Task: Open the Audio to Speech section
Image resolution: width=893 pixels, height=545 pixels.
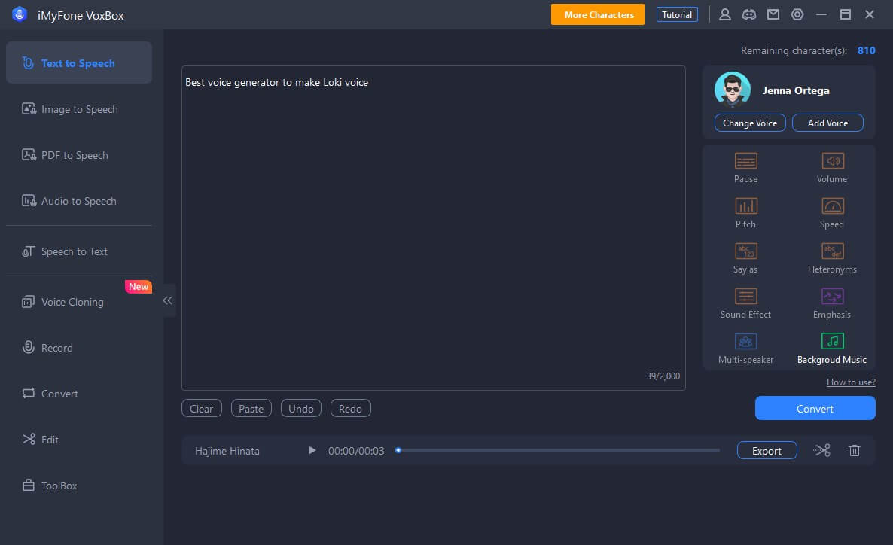Action: 78,201
